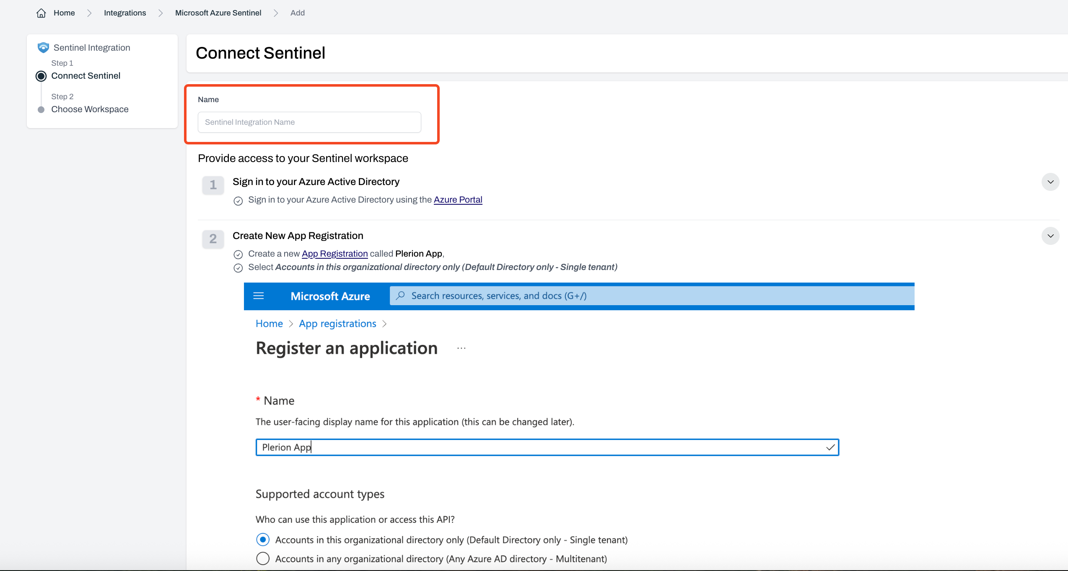
Task: Collapse the Azure Active Directory sign-in section
Action: (x=1050, y=182)
